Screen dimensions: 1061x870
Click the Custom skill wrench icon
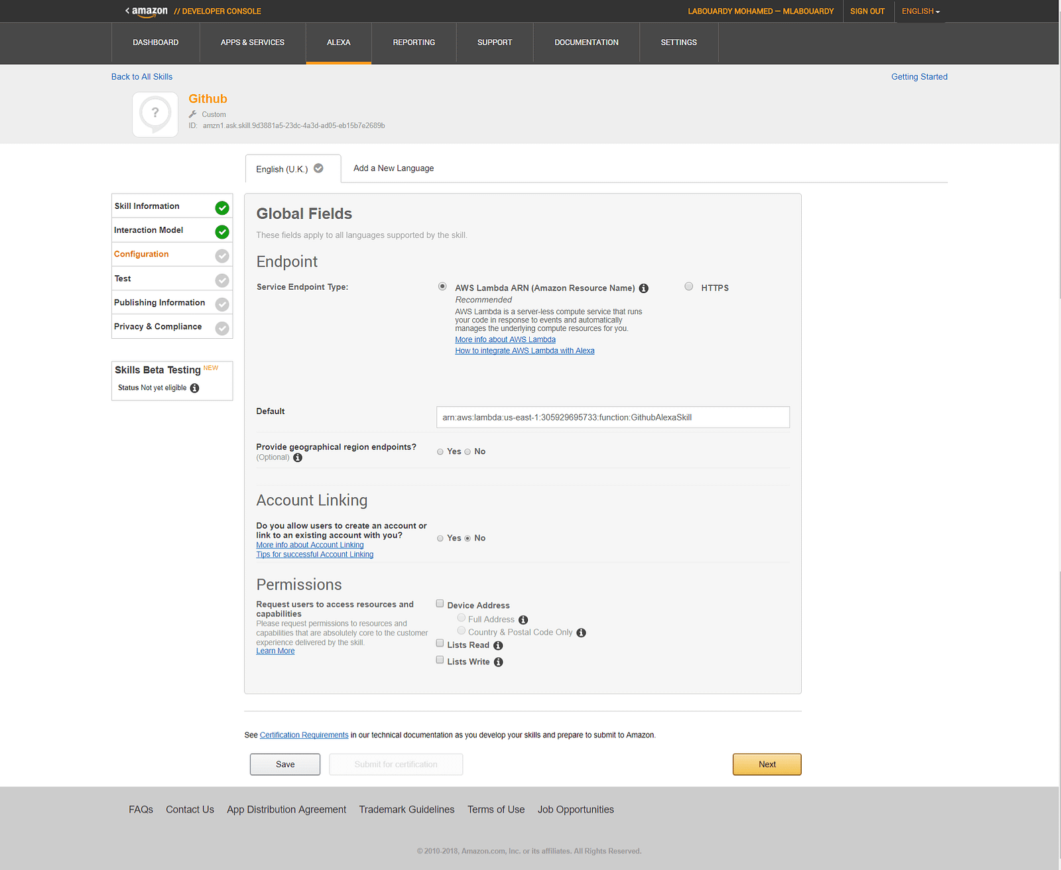193,114
